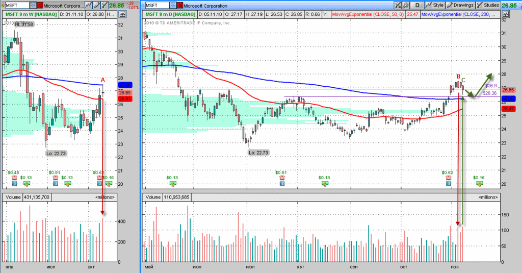Open symbol dropdown in left chart
522x273 pixels.
pos(33,5)
